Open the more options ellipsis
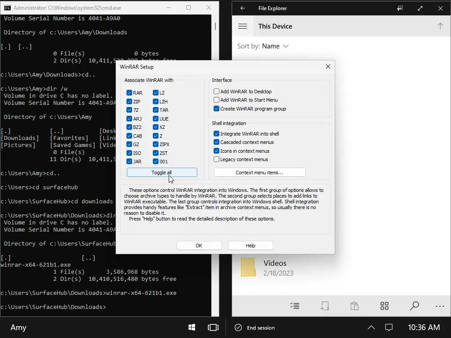The width and height of the screenshot is (451, 338). (x=440, y=306)
